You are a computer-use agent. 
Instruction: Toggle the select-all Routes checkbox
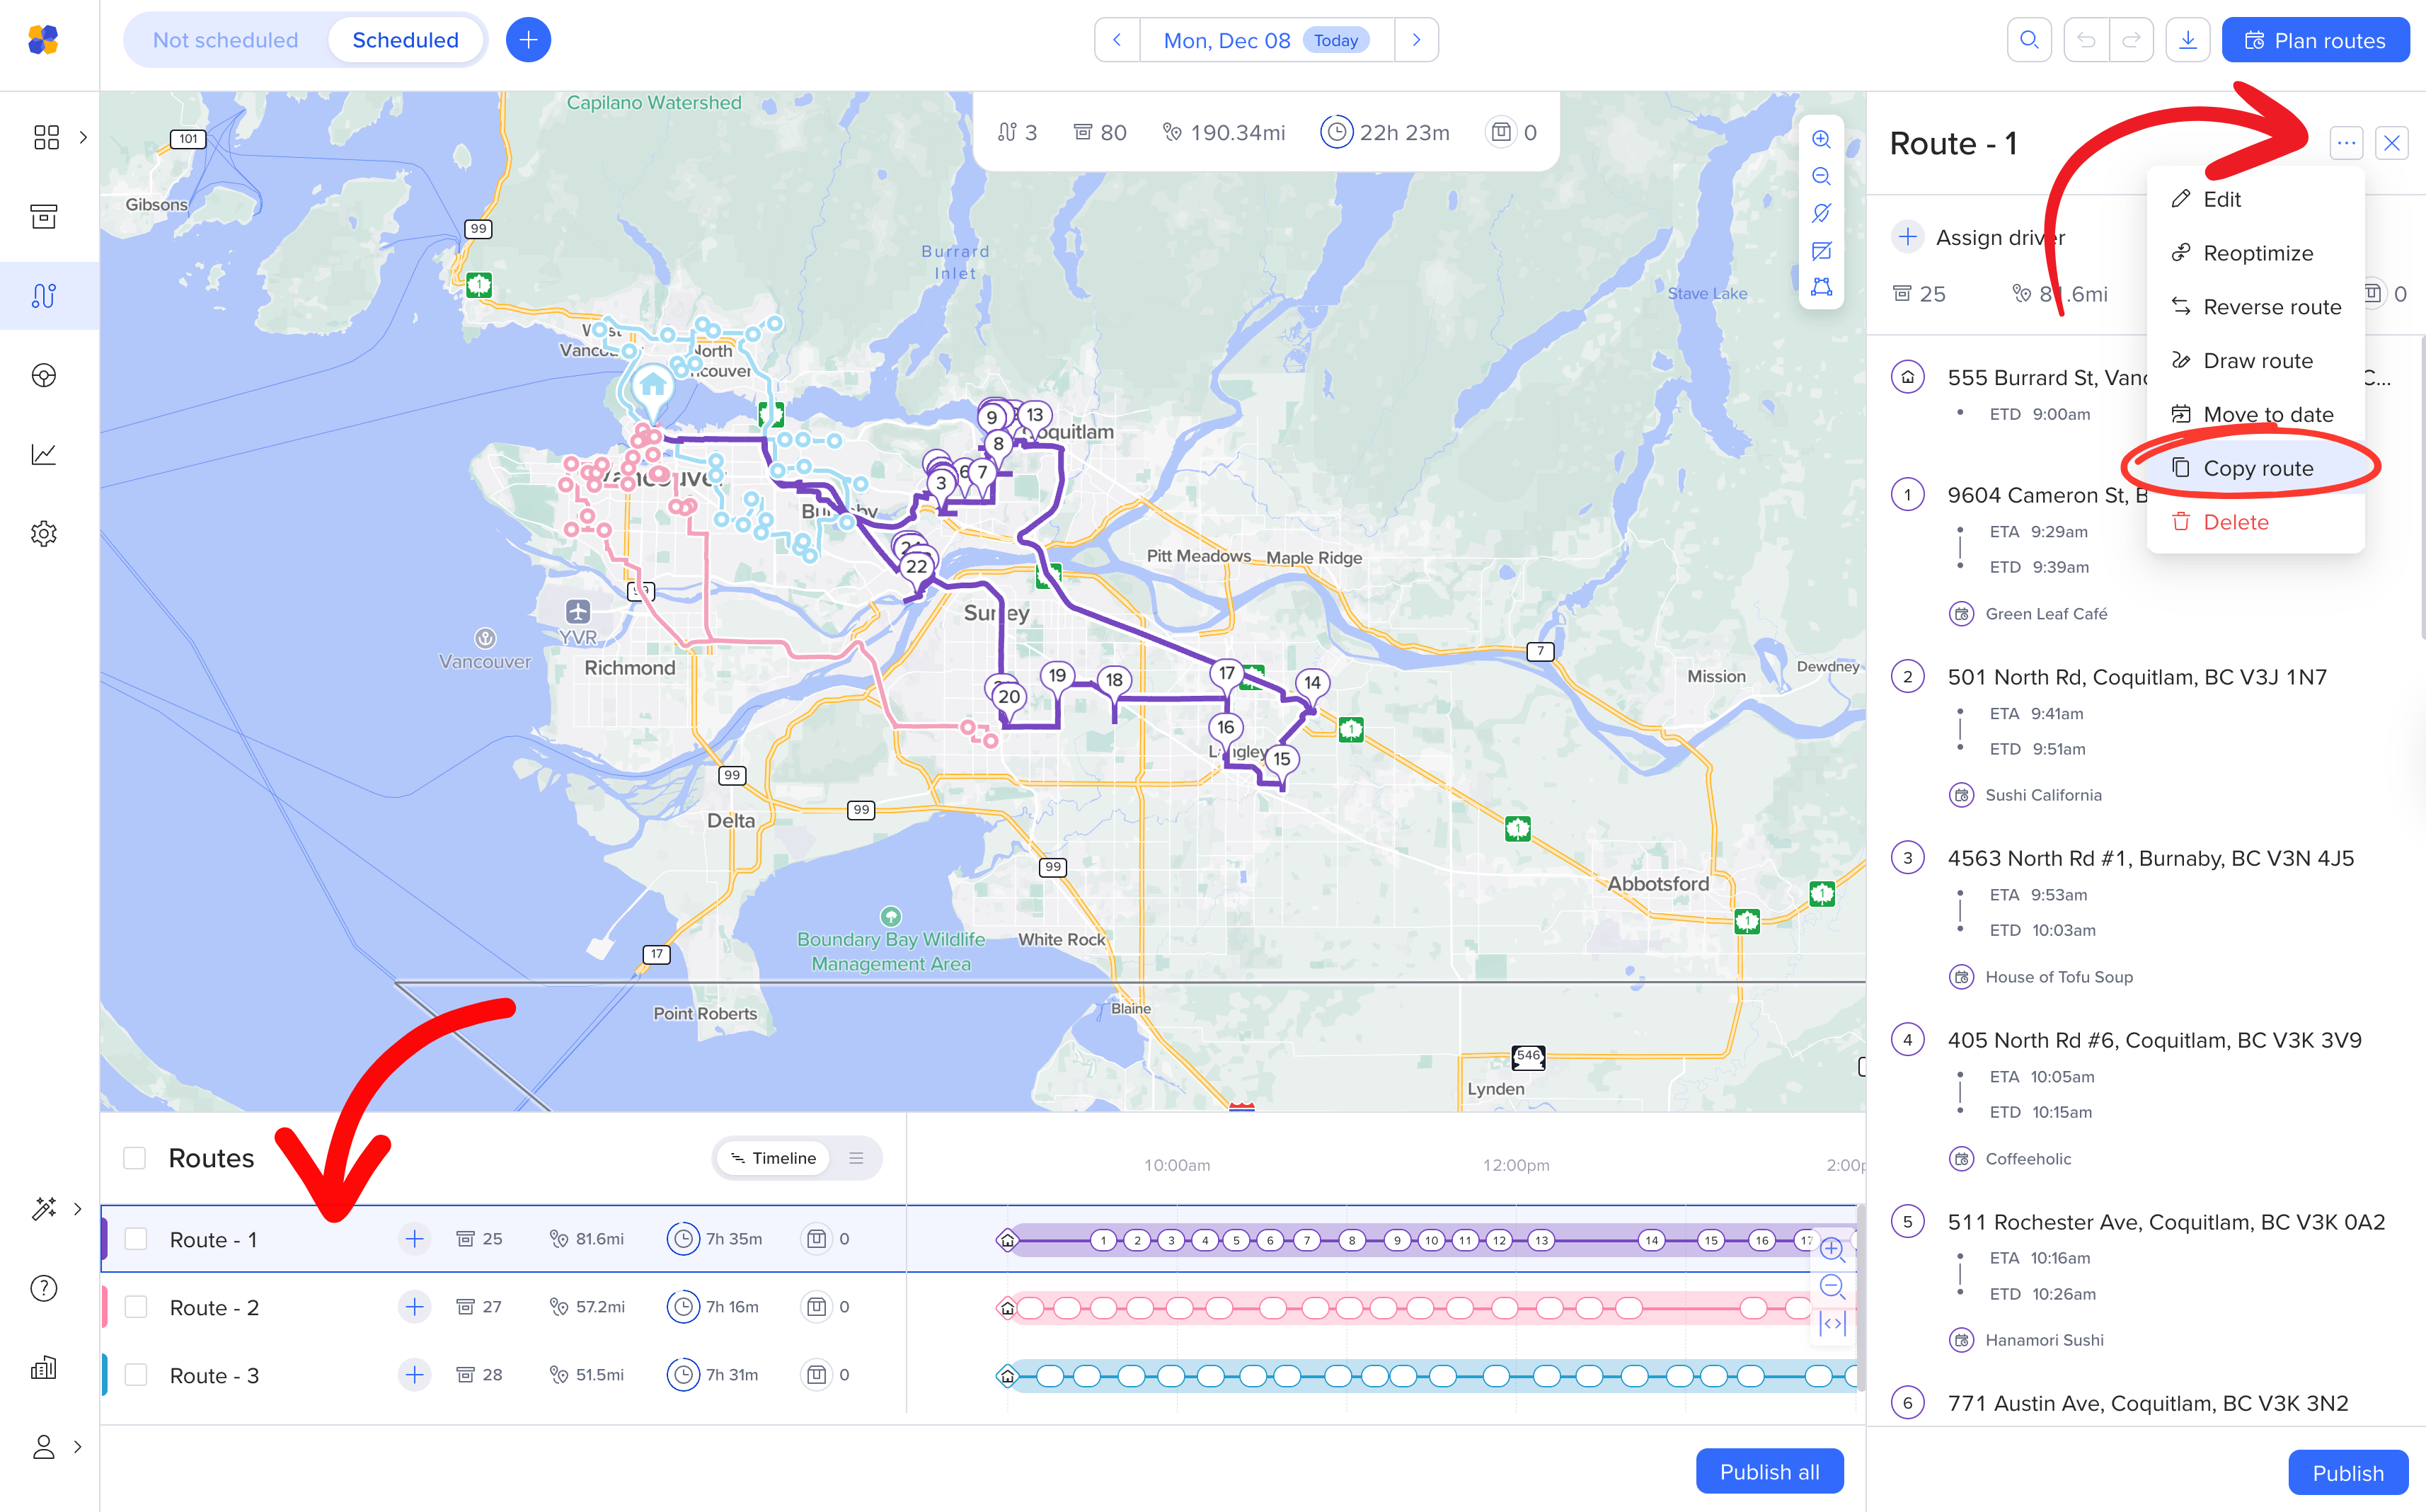point(135,1158)
